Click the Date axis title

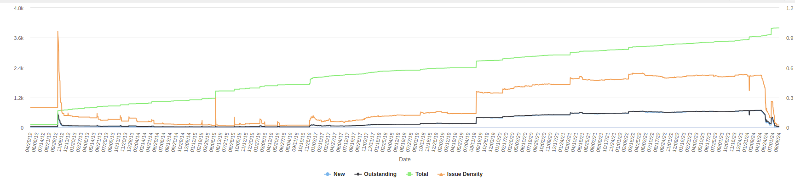click(405, 159)
